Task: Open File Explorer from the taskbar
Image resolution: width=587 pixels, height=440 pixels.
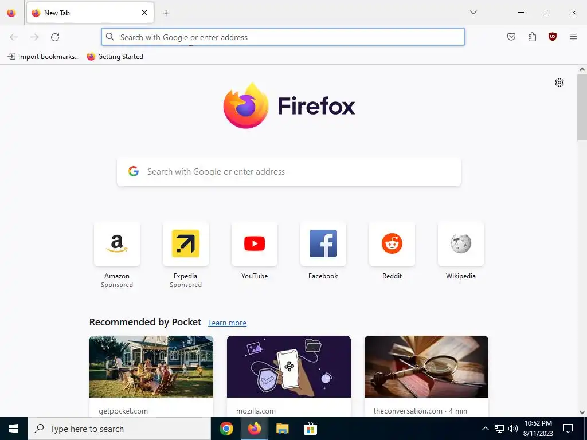Action: coord(282,429)
